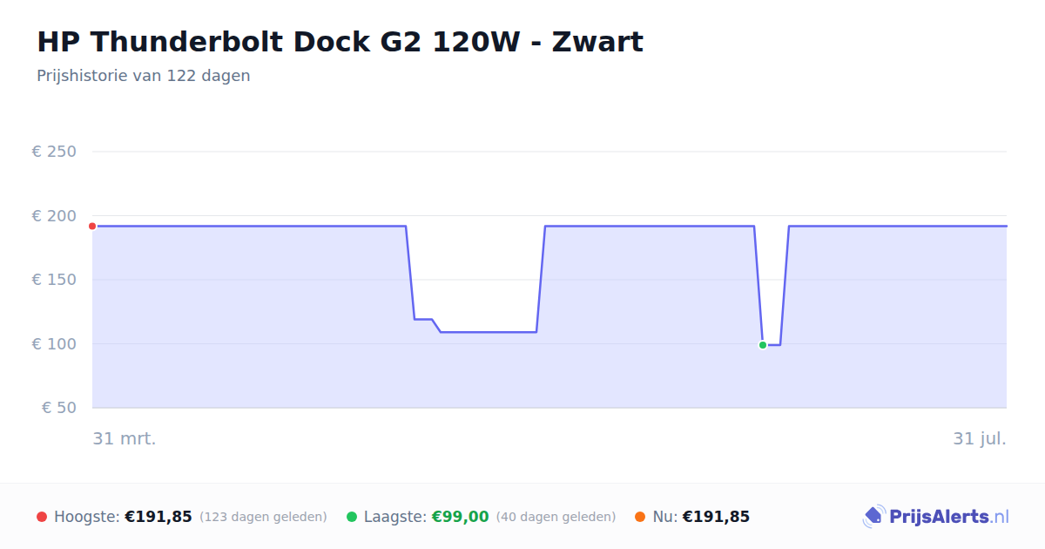Click the 31 mrt. start date label
The height and width of the screenshot is (549, 1045).
point(125,438)
